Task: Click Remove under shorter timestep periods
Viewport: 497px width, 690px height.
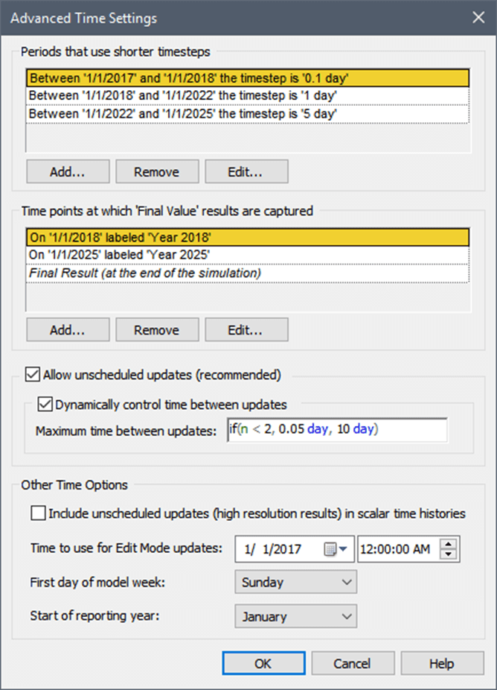Action: pos(157,171)
